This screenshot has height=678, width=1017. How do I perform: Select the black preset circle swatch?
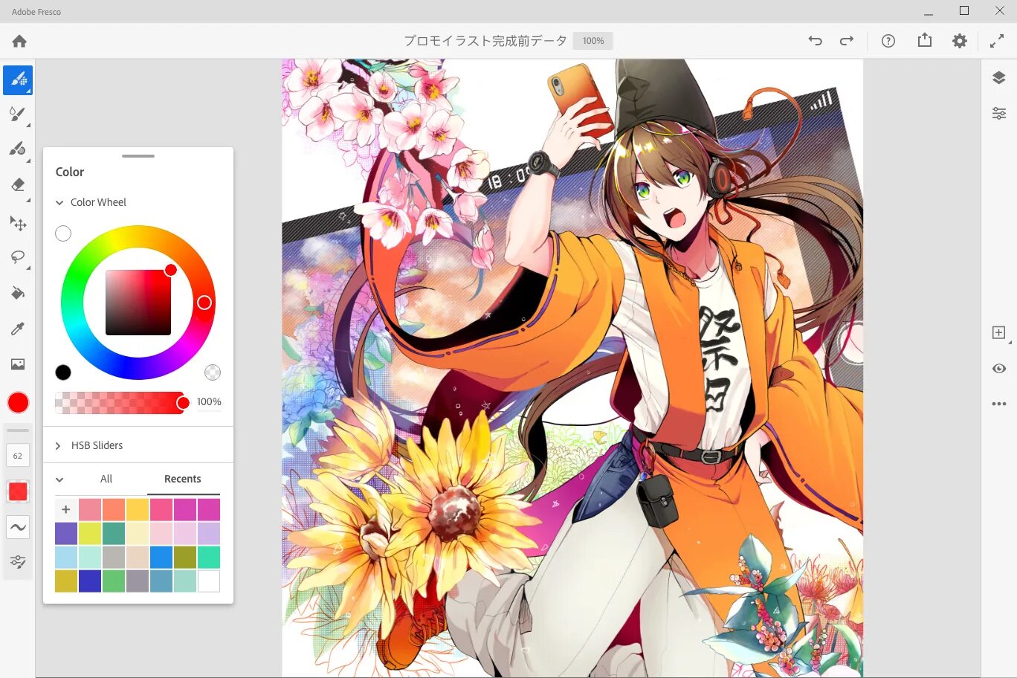tap(63, 372)
